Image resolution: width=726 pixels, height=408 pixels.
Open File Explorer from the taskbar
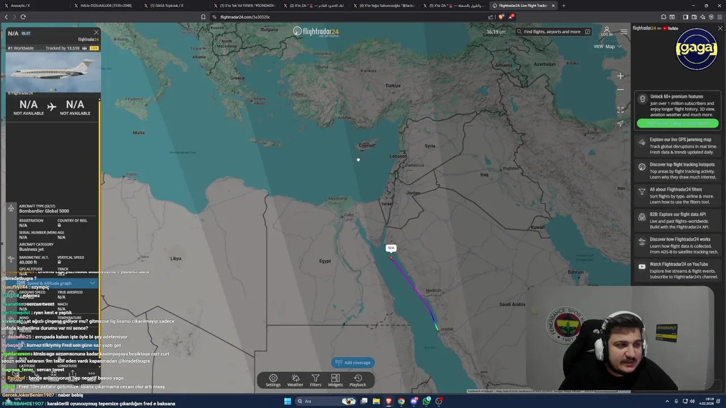[376, 401]
